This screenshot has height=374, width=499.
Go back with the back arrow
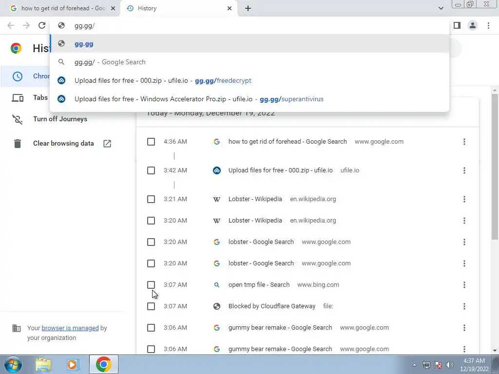tap(11, 25)
